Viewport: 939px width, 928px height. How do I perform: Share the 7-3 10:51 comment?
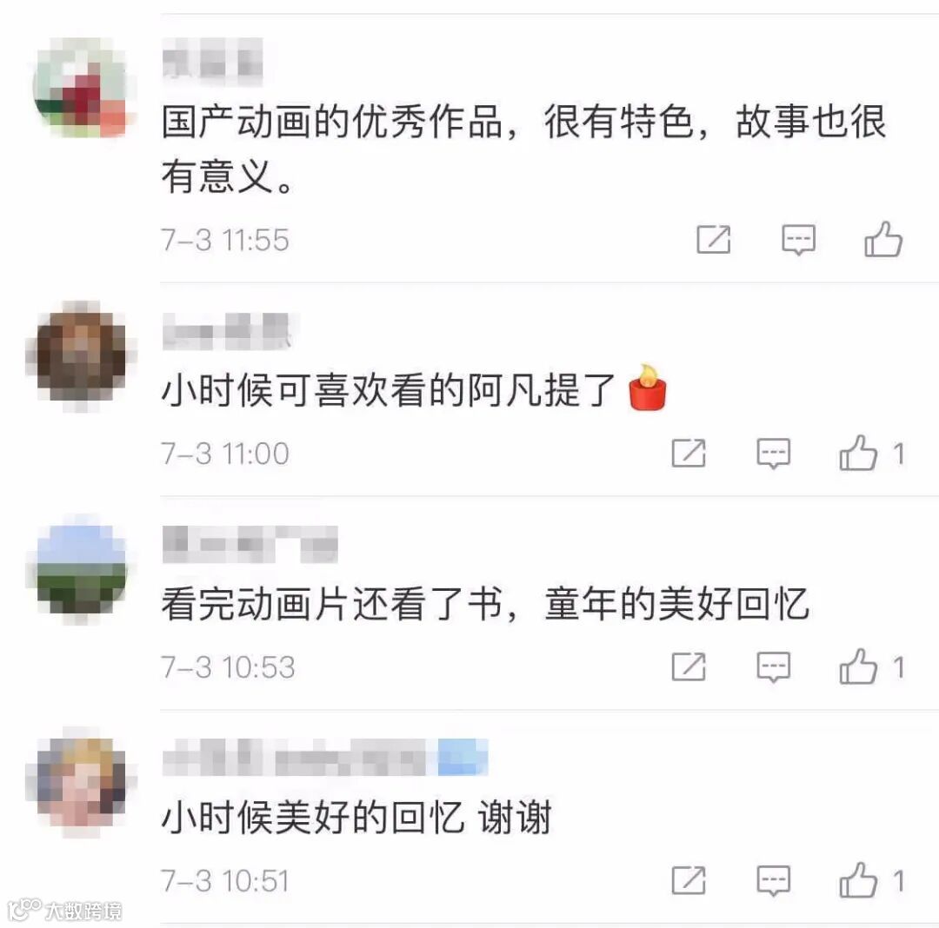[689, 880]
